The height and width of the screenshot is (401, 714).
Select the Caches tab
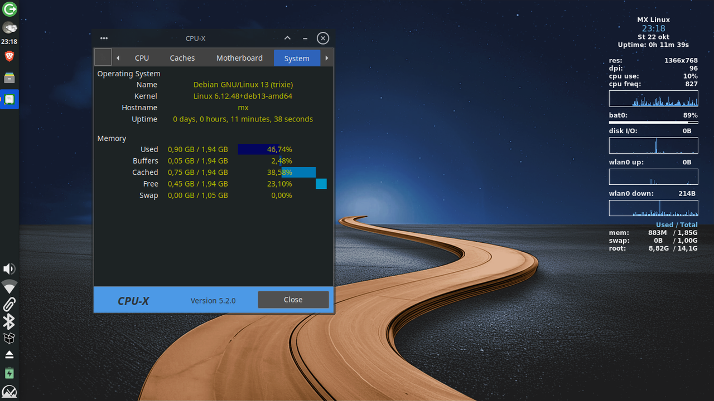click(182, 58)
